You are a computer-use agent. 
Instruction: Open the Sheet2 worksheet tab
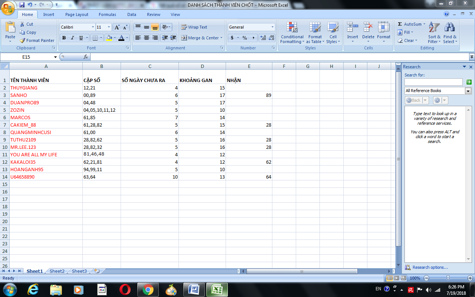(57, 271)
